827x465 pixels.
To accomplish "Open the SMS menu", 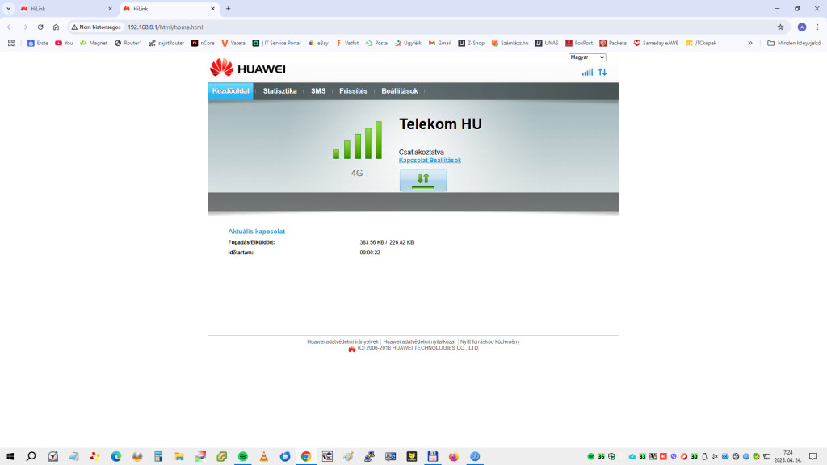I will (318, 91).
